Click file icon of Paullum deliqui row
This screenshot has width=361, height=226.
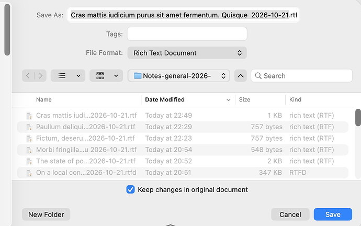[x=29, y=127]
